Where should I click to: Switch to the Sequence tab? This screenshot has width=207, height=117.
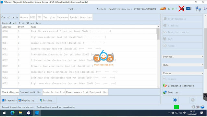[62, 17]
